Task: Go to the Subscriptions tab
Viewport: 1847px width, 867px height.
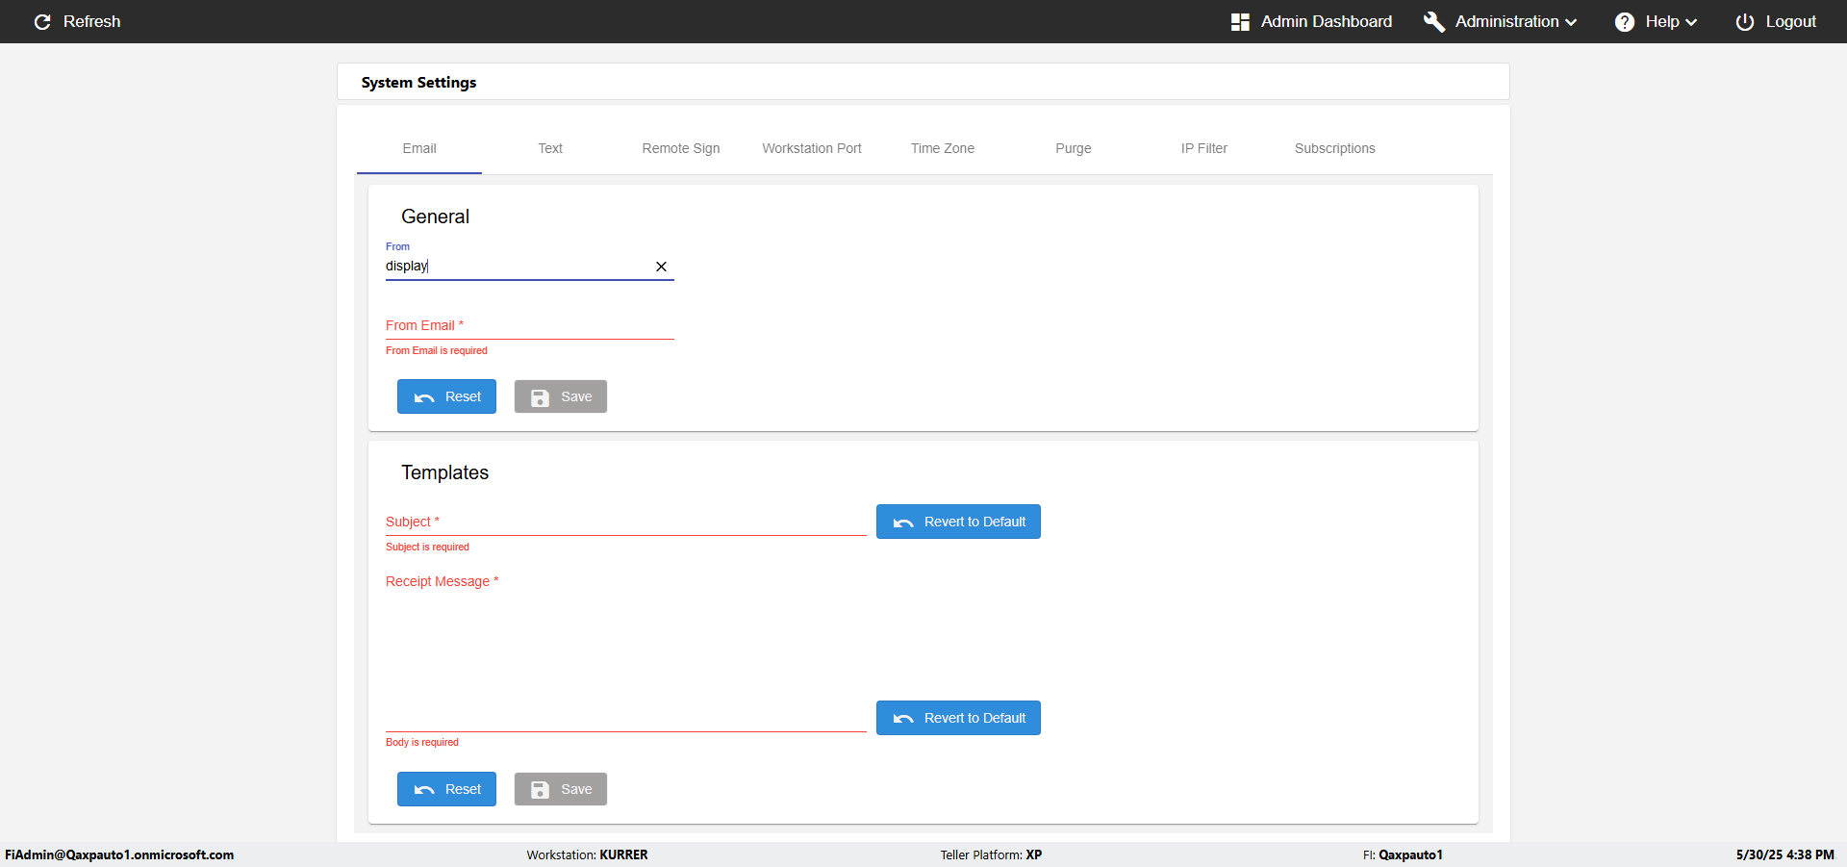Action: tap(1335, 148)
